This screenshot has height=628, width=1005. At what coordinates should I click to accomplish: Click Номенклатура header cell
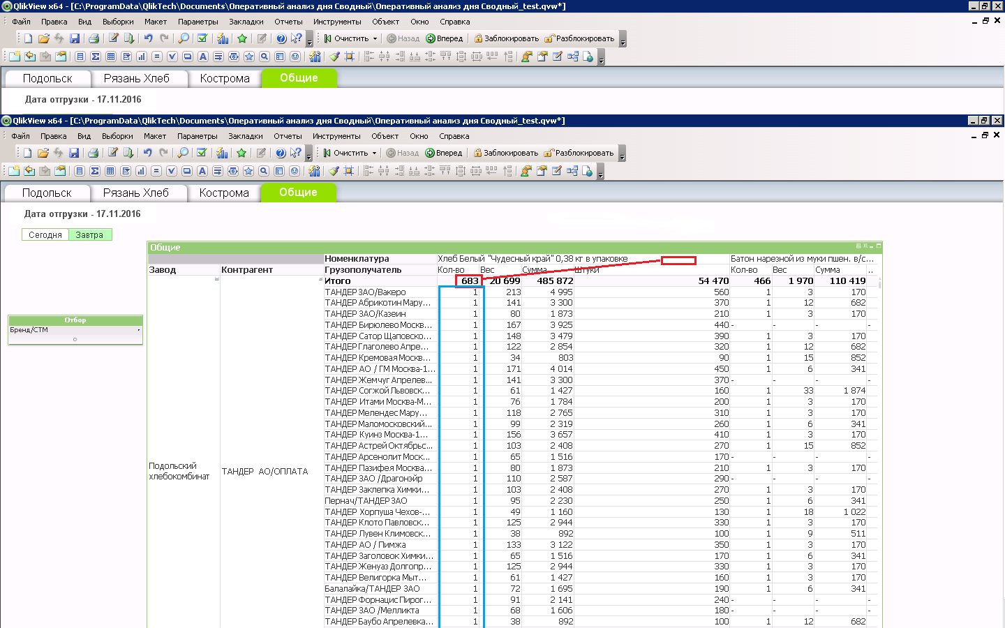click(x=380, y=259)
